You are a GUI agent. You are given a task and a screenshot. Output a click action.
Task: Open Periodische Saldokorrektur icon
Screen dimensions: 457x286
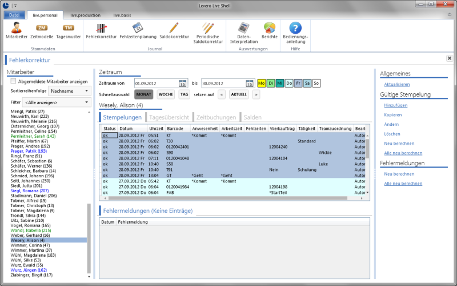click(x=208, y=27)
